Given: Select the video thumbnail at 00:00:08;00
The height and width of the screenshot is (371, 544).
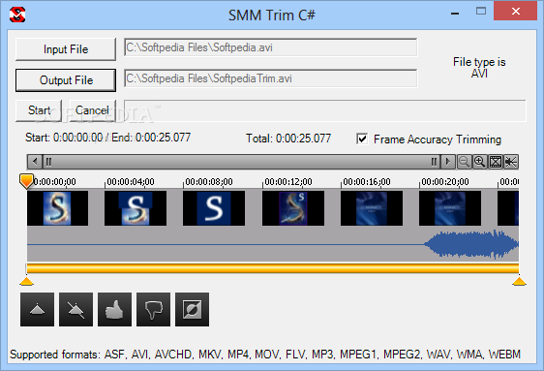Looking at the screenshot, I should coord(214,208).
